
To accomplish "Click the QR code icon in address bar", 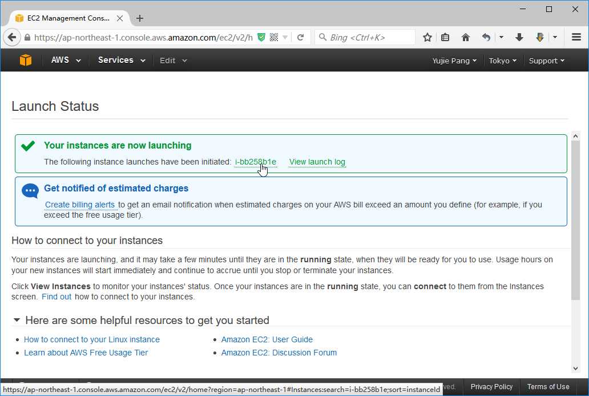I will tap(274, 37).
